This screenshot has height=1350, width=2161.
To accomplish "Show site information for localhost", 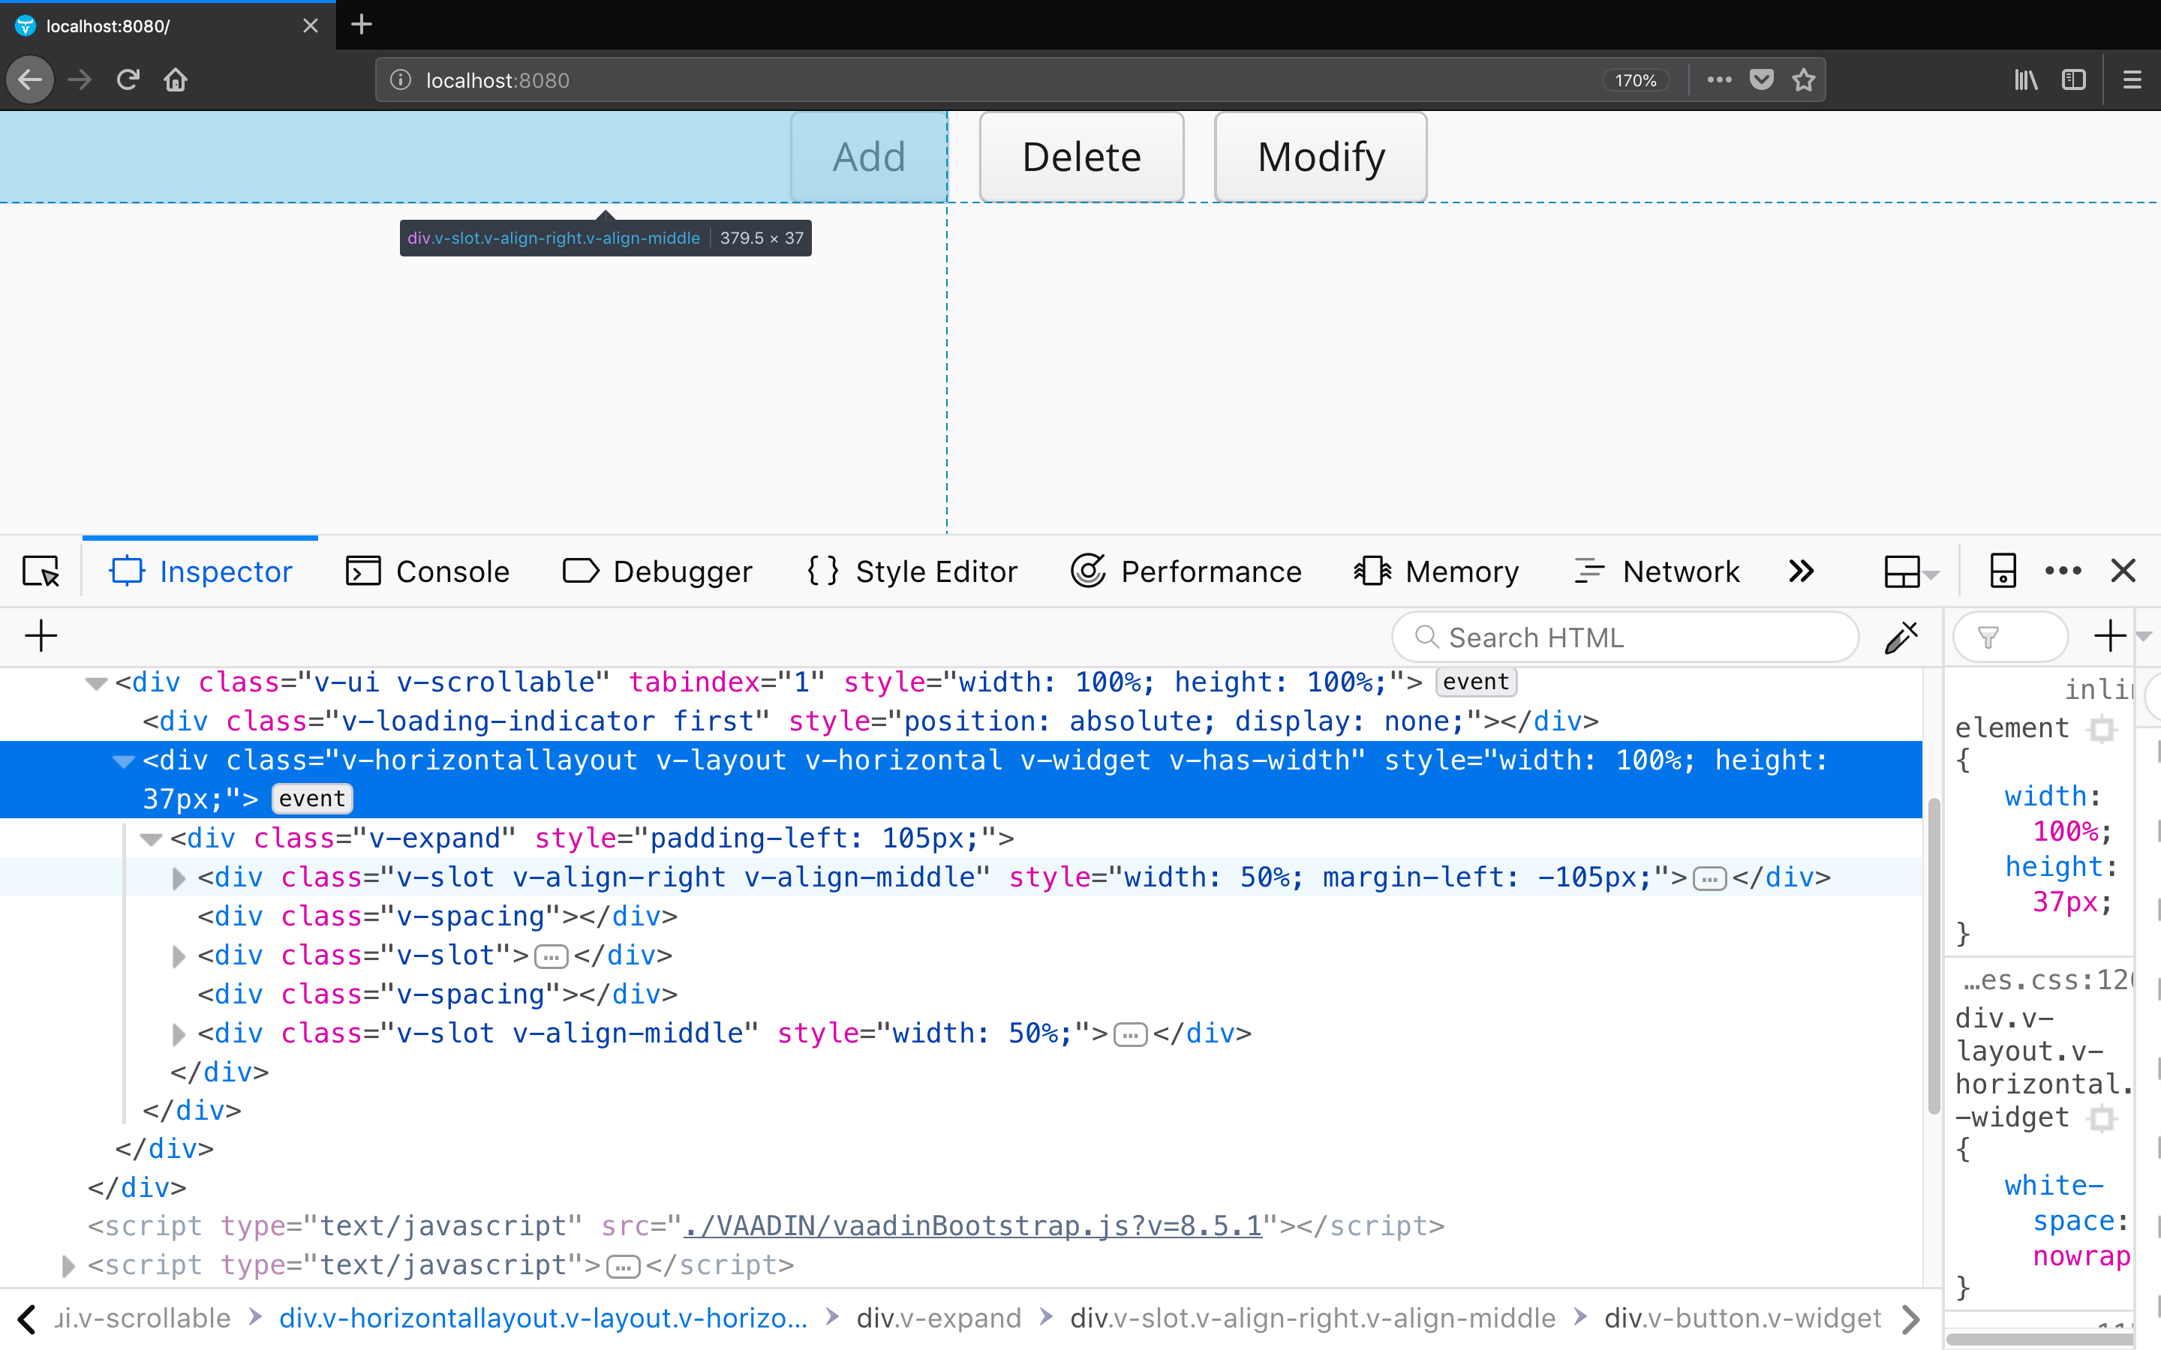I will [x=401, y=80].
